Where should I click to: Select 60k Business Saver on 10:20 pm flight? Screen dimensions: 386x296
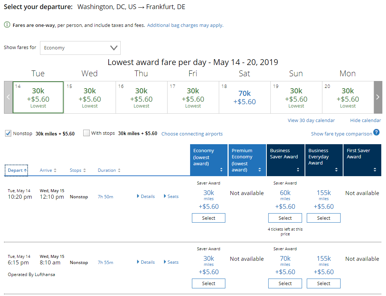tap(285, 218)
